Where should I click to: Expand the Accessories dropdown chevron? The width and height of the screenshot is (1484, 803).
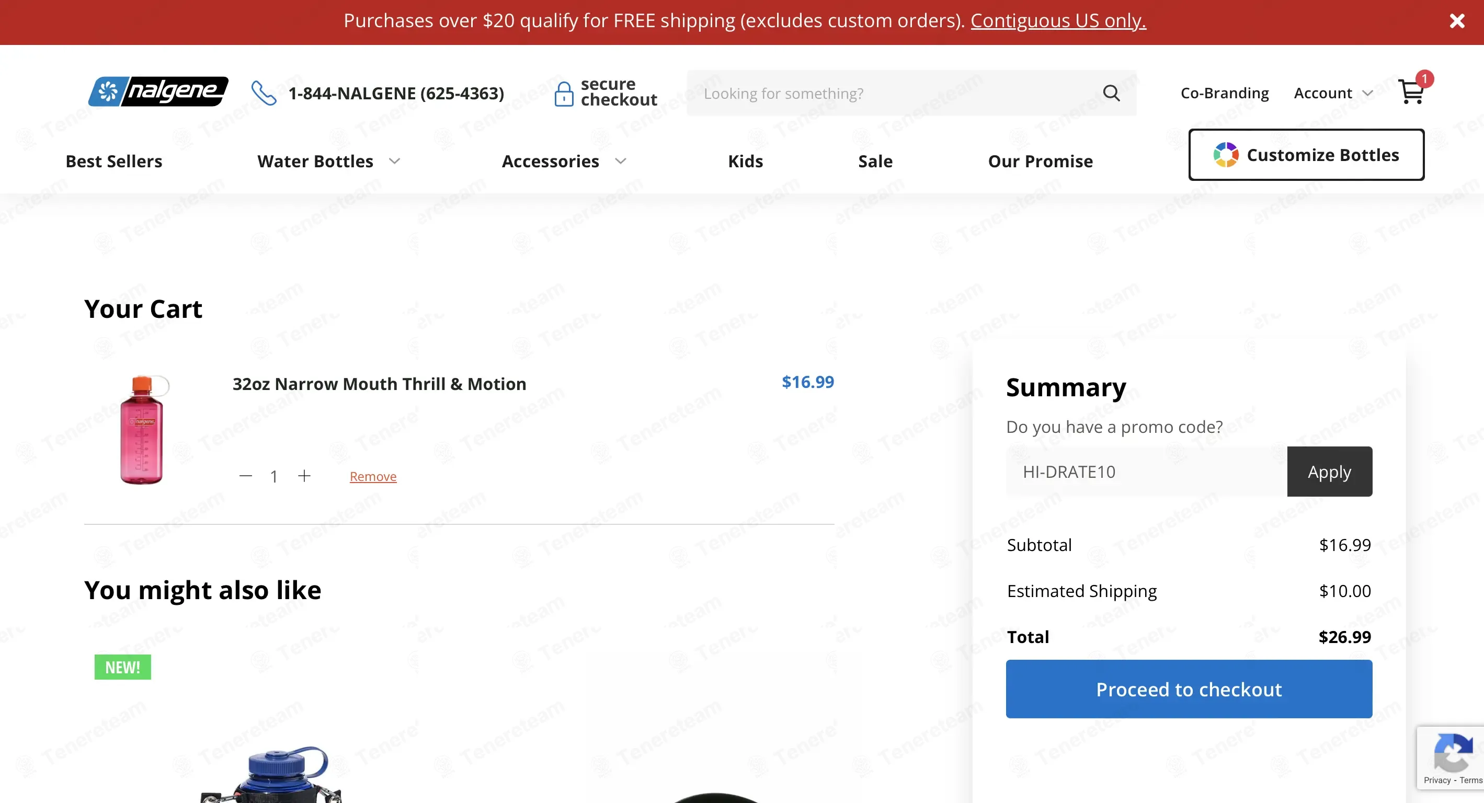pos(621,162)
